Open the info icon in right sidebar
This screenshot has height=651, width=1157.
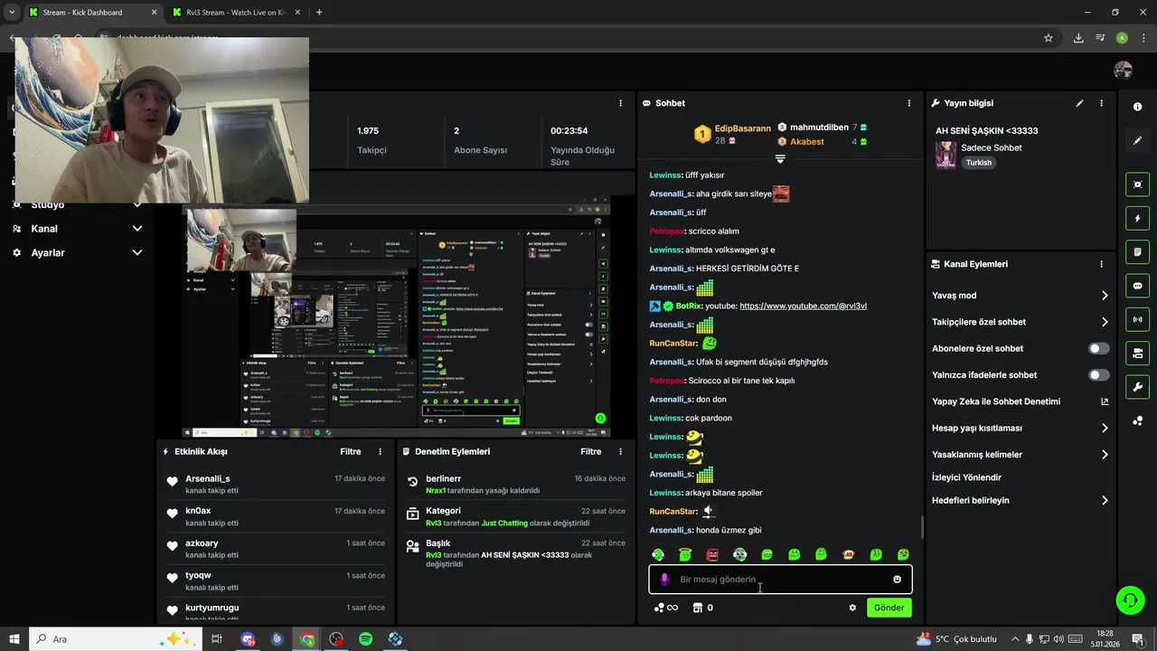pos(1137,107)
